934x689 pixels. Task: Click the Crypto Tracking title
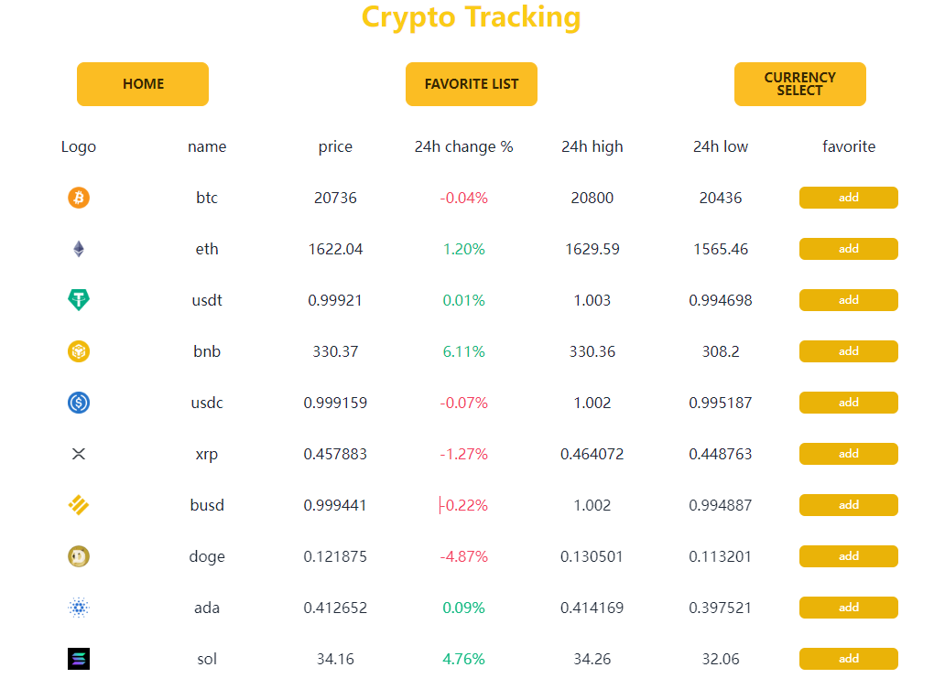[472, 17]
